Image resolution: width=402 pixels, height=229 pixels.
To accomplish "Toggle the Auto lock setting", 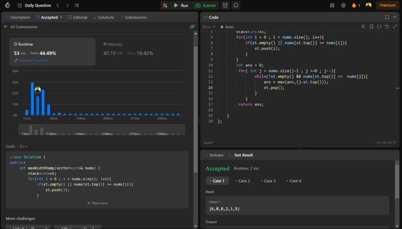I will click(227, 27).
